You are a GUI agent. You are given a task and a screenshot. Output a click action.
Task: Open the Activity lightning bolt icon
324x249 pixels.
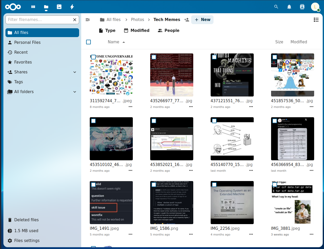(72, 7)
